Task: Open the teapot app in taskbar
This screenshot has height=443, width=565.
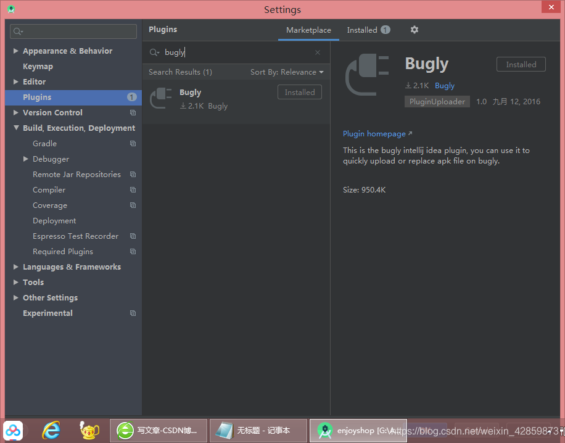Action: [x=89, y=431]
